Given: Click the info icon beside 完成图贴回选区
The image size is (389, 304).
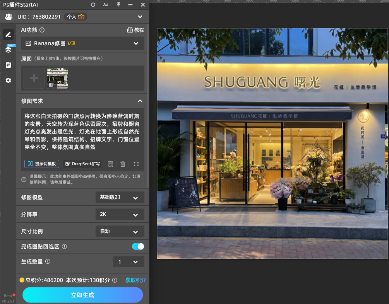Looking at the screenshot, I should pos(64,246).
